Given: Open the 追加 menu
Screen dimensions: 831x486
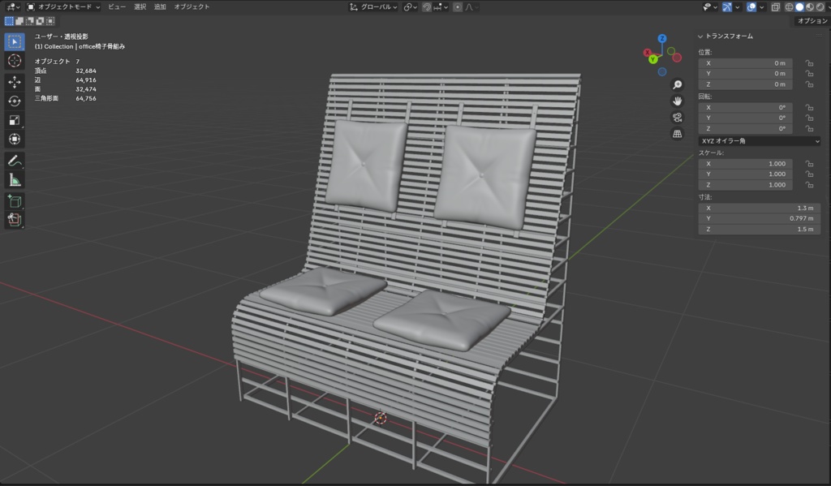Looking at the screenshot, I should [160, 6].
